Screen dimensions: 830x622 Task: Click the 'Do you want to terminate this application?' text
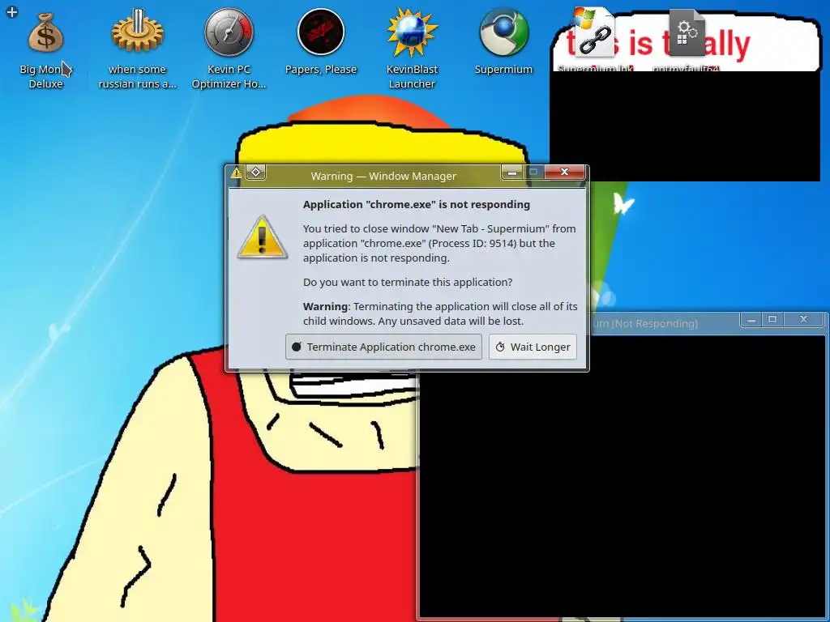tap(408, 283)
